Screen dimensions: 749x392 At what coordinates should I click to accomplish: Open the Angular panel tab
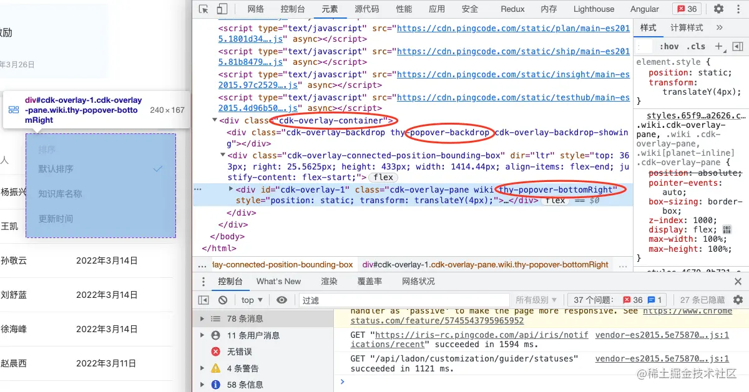[x=645, y=9]
